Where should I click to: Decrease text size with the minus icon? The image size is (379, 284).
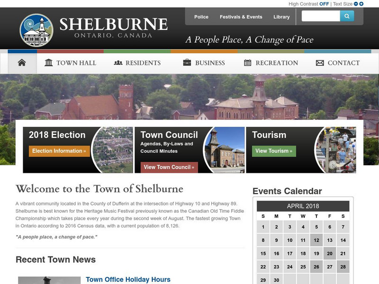tap(355, 4)
